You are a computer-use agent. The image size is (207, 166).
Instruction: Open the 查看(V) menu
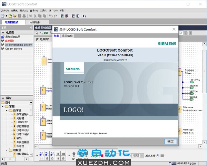(x=34, y=11)
